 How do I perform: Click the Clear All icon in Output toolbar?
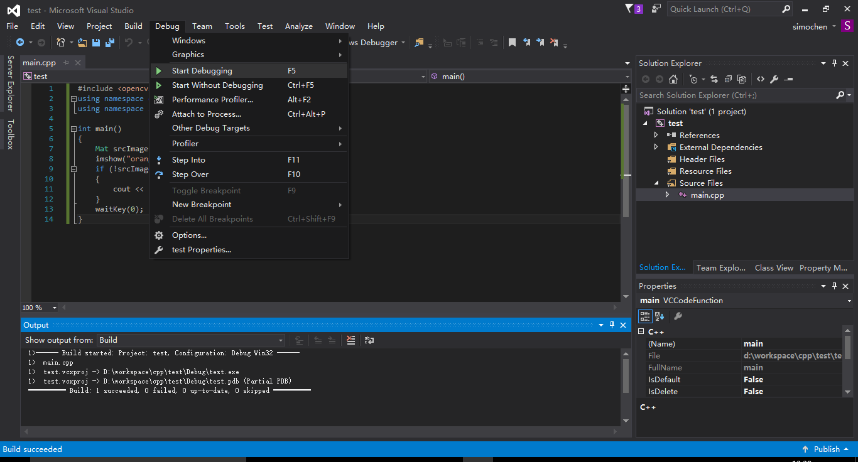click(351, 340)
